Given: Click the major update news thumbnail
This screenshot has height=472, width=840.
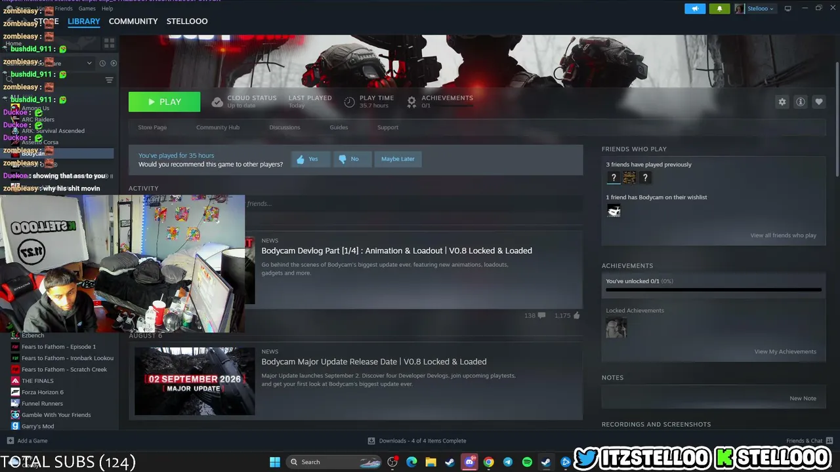Looking at the screenshot, I should (194, 382).
